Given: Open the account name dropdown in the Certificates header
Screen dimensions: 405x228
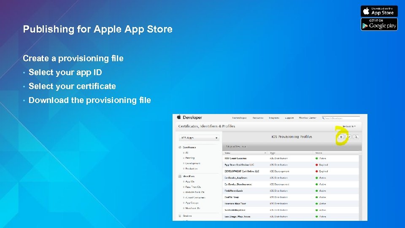Looking at the screenshot, I should coord(349,126).
